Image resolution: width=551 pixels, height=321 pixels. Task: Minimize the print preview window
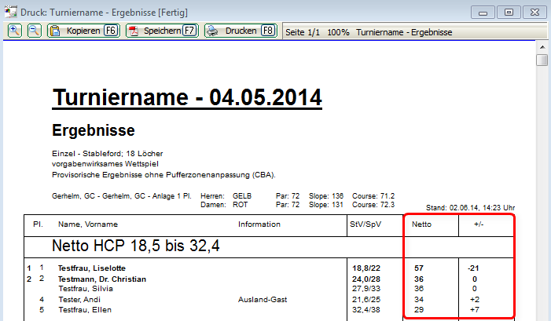pos(485,12)
